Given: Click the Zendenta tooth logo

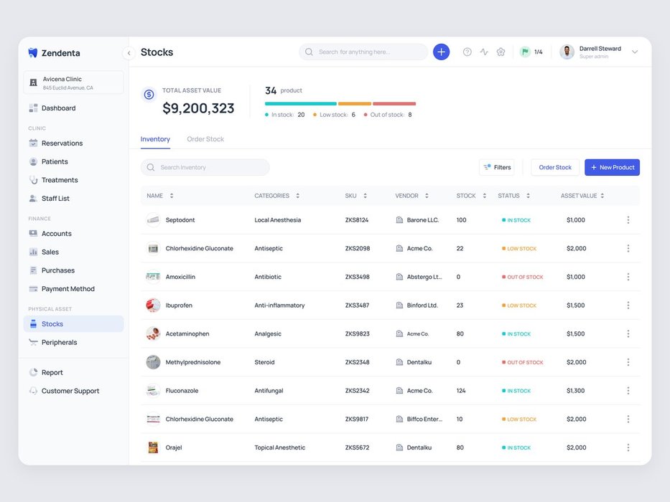Looking at the screenshot, I should click(x=33, y=53).
